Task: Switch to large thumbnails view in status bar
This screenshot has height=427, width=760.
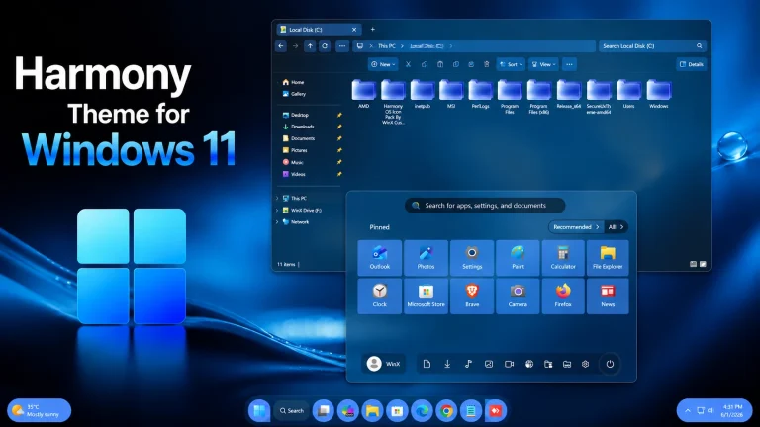Action: pos(703,264)
